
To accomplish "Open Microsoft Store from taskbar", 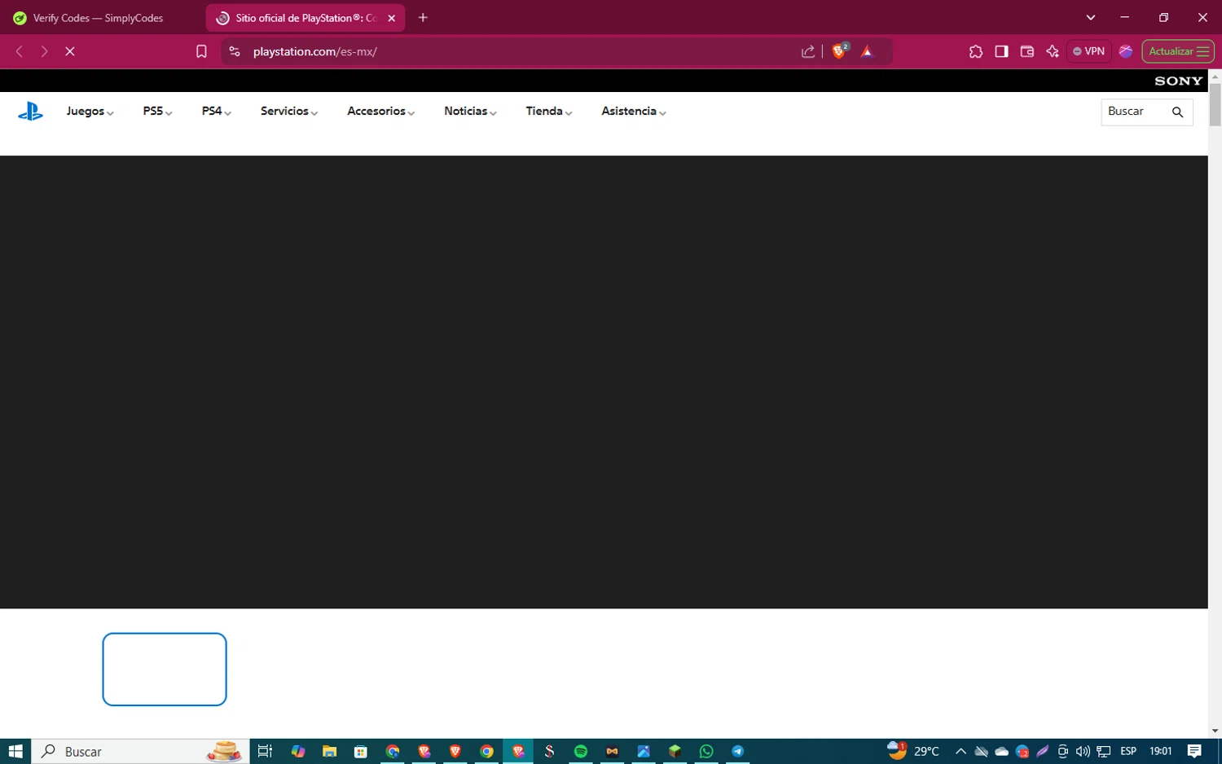I will tap(361, 751).
